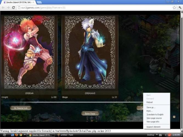Open the Chrome wrench settings menu

[180, 8]
